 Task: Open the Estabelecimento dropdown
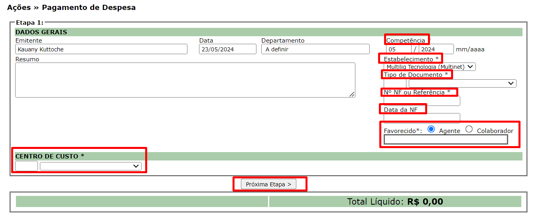click(430, 67)
